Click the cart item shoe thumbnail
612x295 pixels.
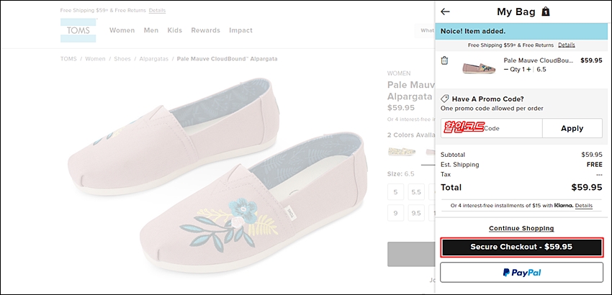point(479,67)
